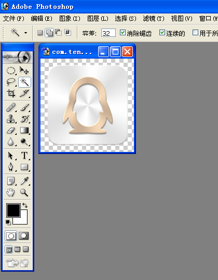Image resolution: width=218 pixels, height=280 pixels.
Task: Open the 滤镜(T) menu
Action: point(154,19)
